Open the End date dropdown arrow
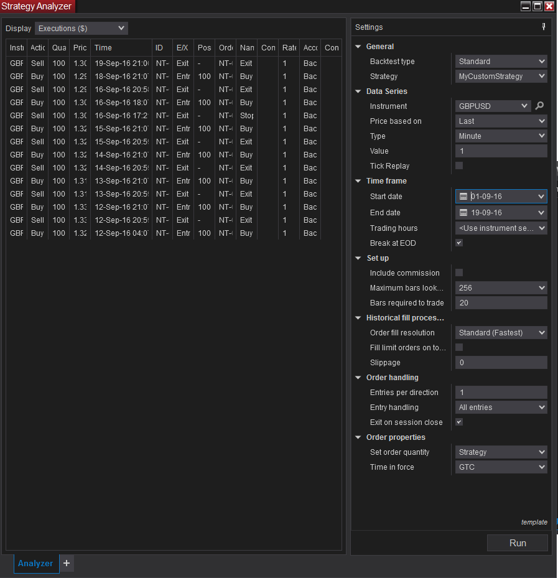Screen dimensions: 558x578 coord(541,213)
